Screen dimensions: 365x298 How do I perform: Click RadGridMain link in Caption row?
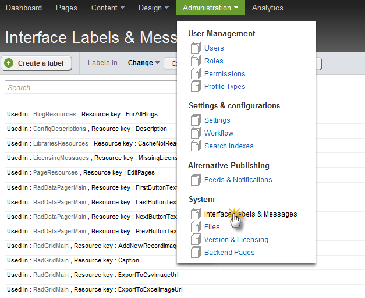pos(51,260)
